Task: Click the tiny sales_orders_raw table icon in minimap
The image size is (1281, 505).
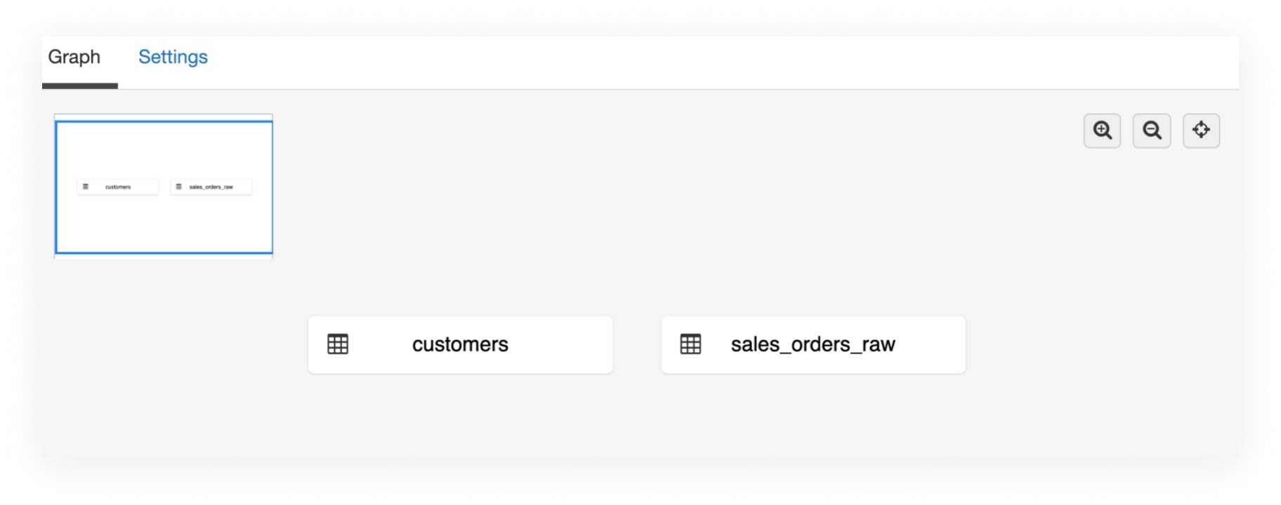Action: coord(178,187)
